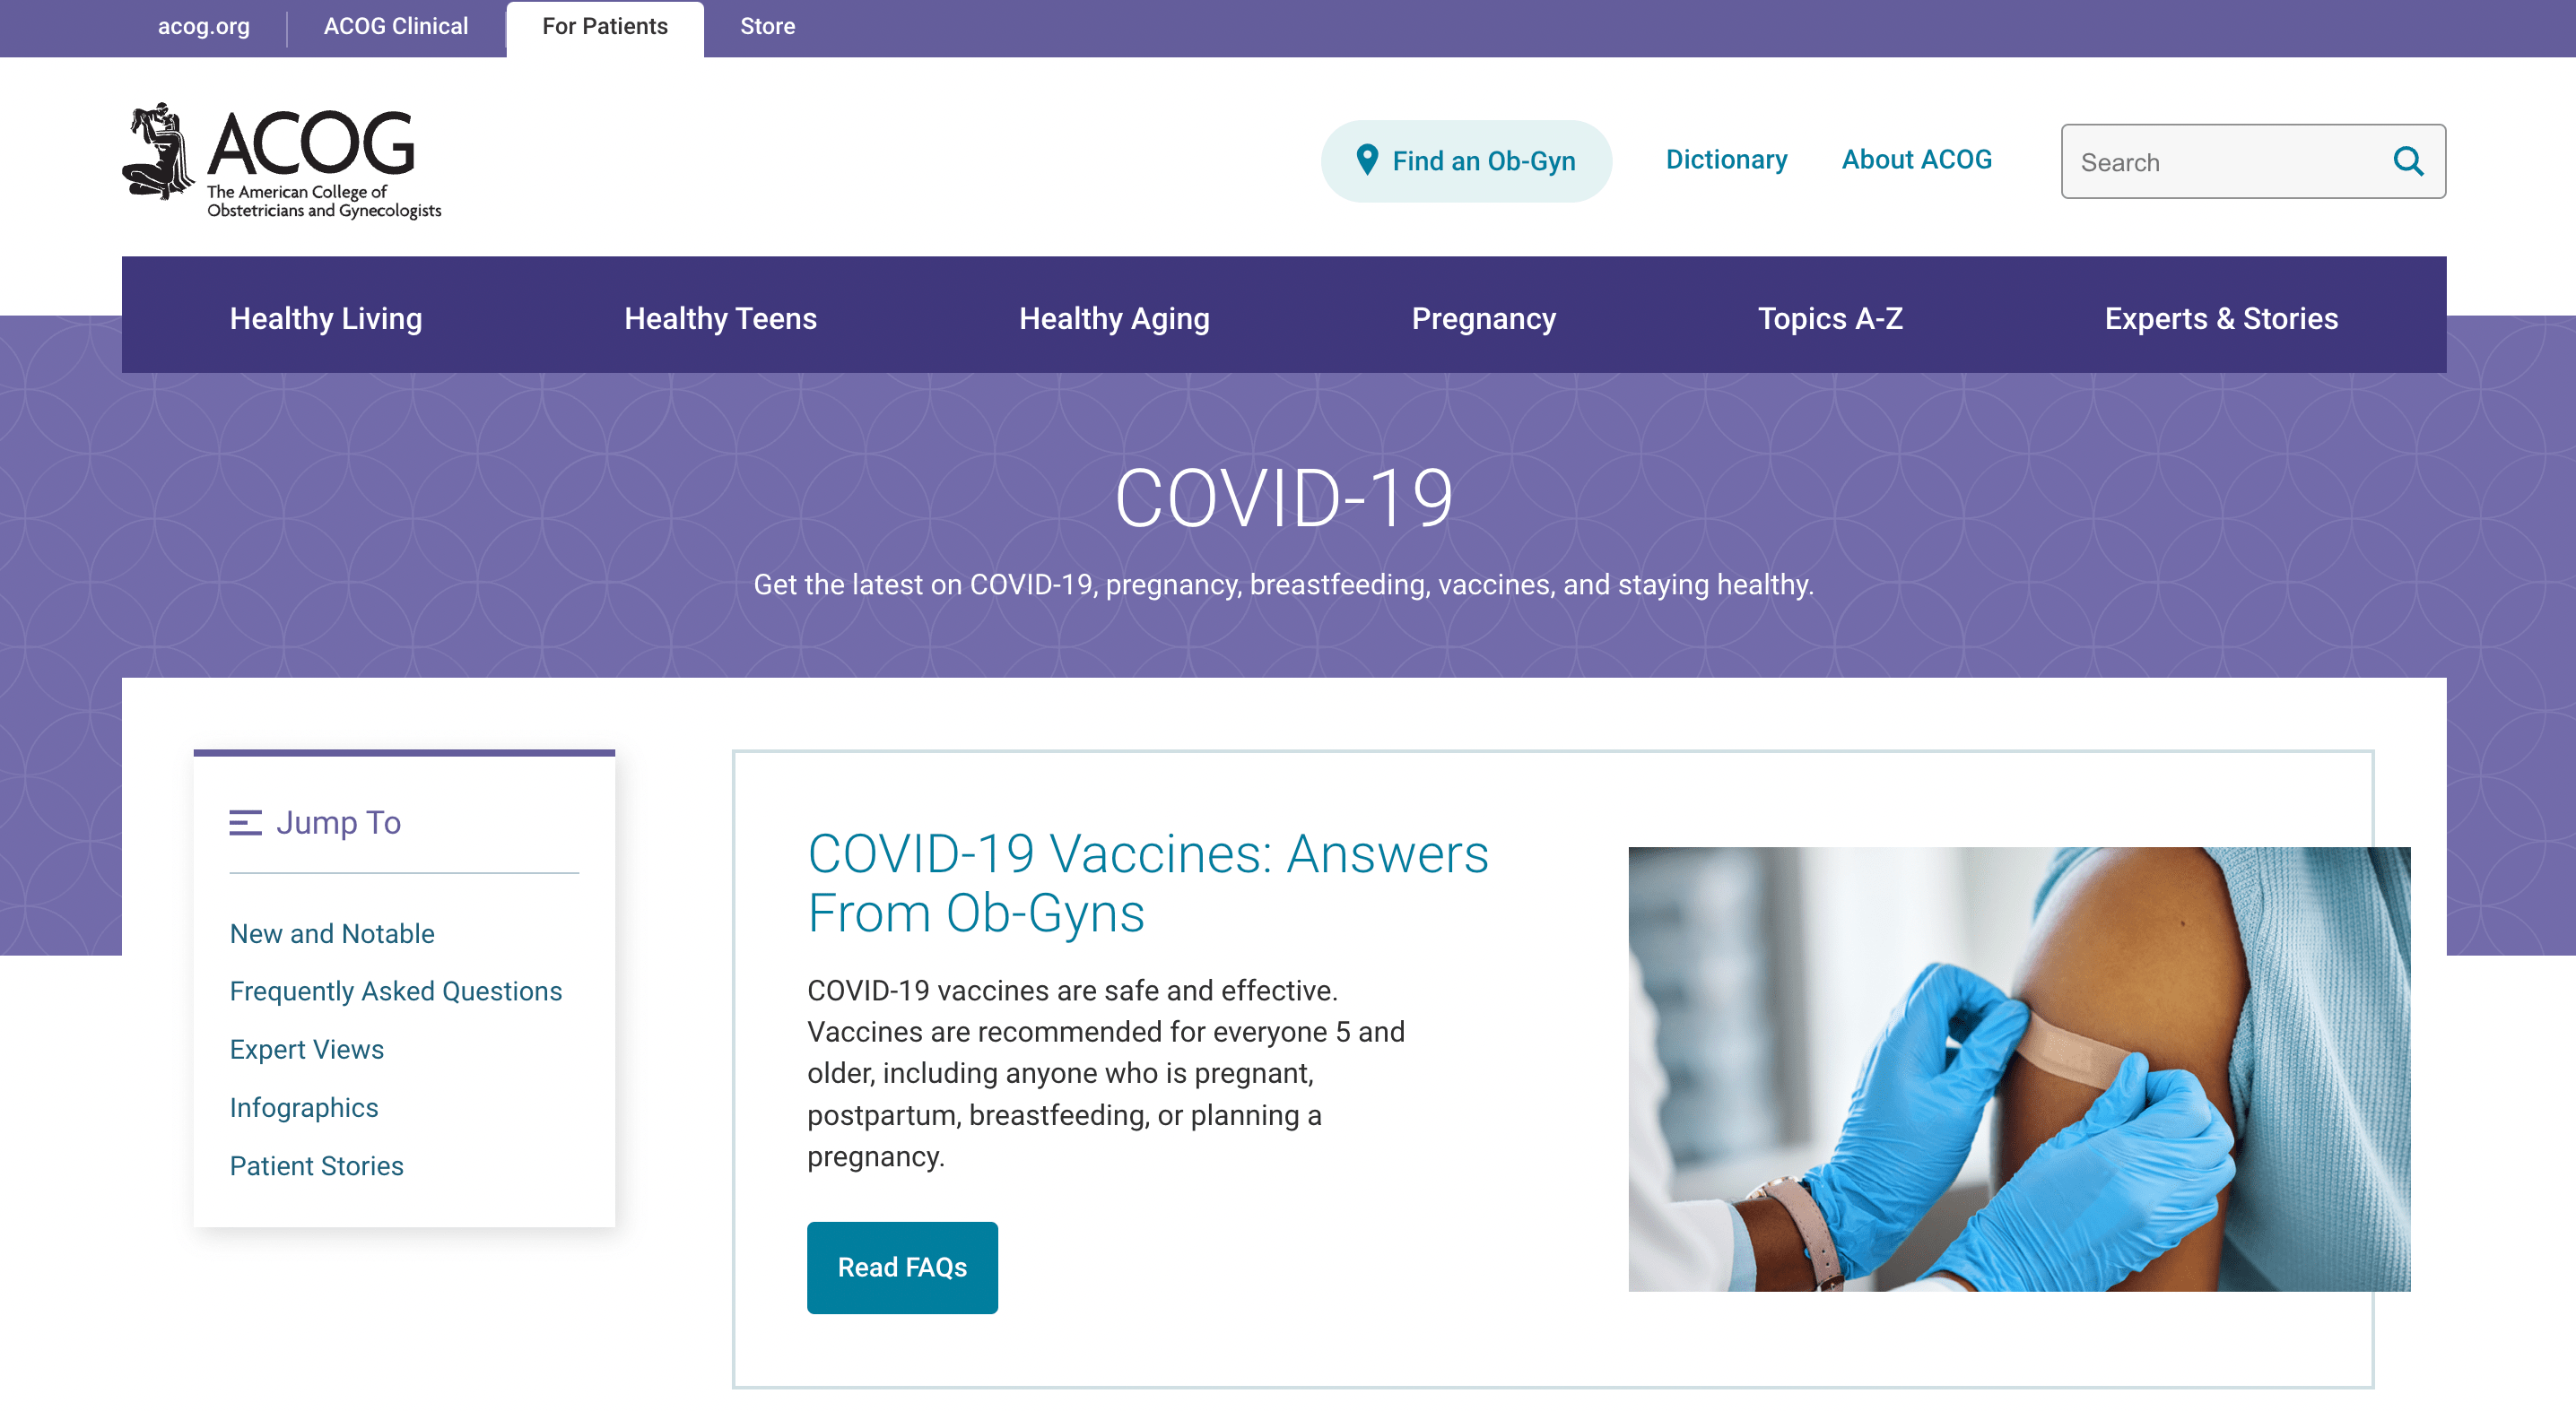Expand the Frequently Asked Questions jump link
This screenshot has height=1411, width=2576.
[396, 991]
